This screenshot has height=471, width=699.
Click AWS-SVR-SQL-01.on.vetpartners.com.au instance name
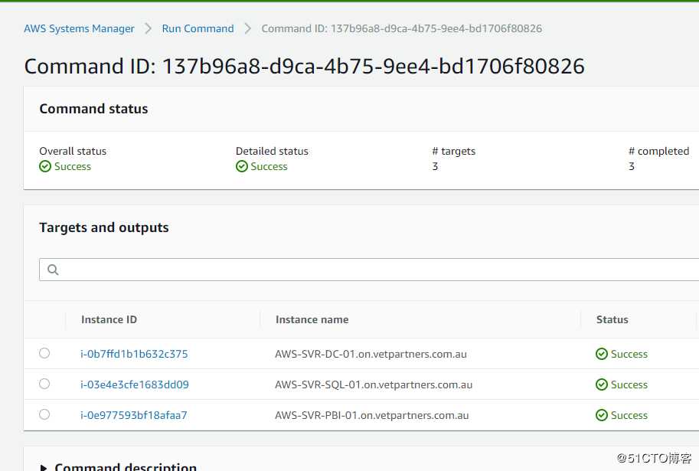[374, 384]
